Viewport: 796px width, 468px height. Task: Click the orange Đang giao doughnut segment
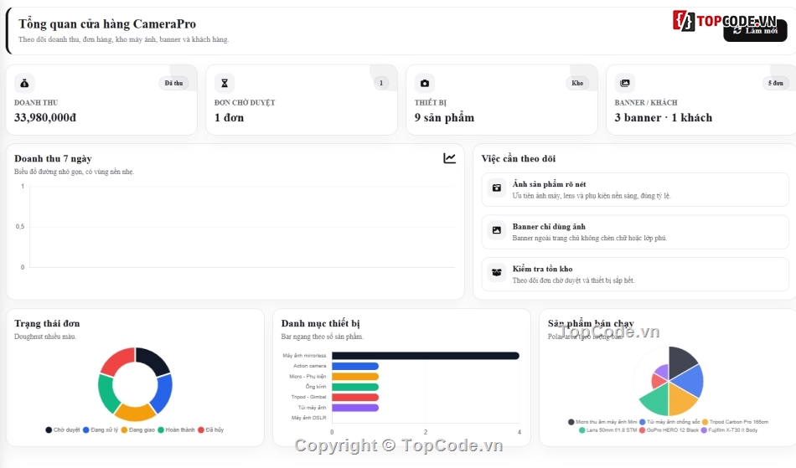click(x=135, y=412)
